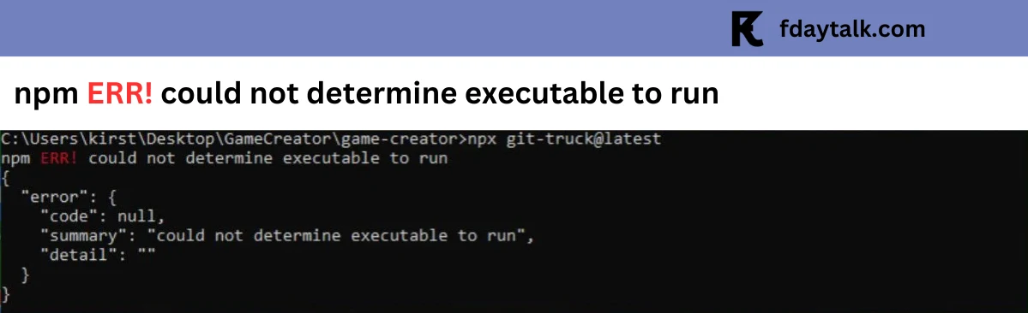Click the "error" key in JSON output

tap(50, 197)
